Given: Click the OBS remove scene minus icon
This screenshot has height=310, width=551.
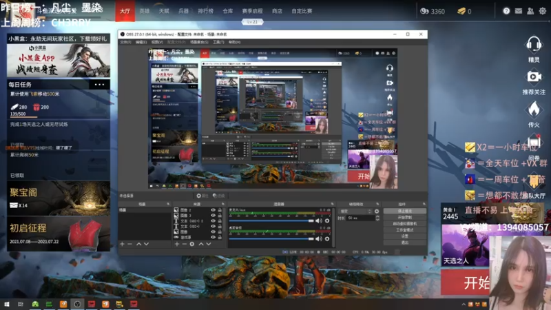Looking at the screenshot, I should point(129,244).
